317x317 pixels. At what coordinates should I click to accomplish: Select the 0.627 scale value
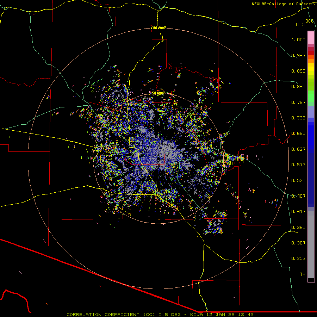click(x=298, y=149)
